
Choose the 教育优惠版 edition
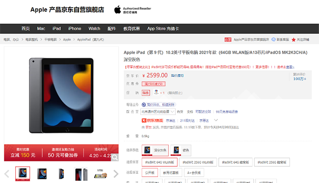(171, 173)
